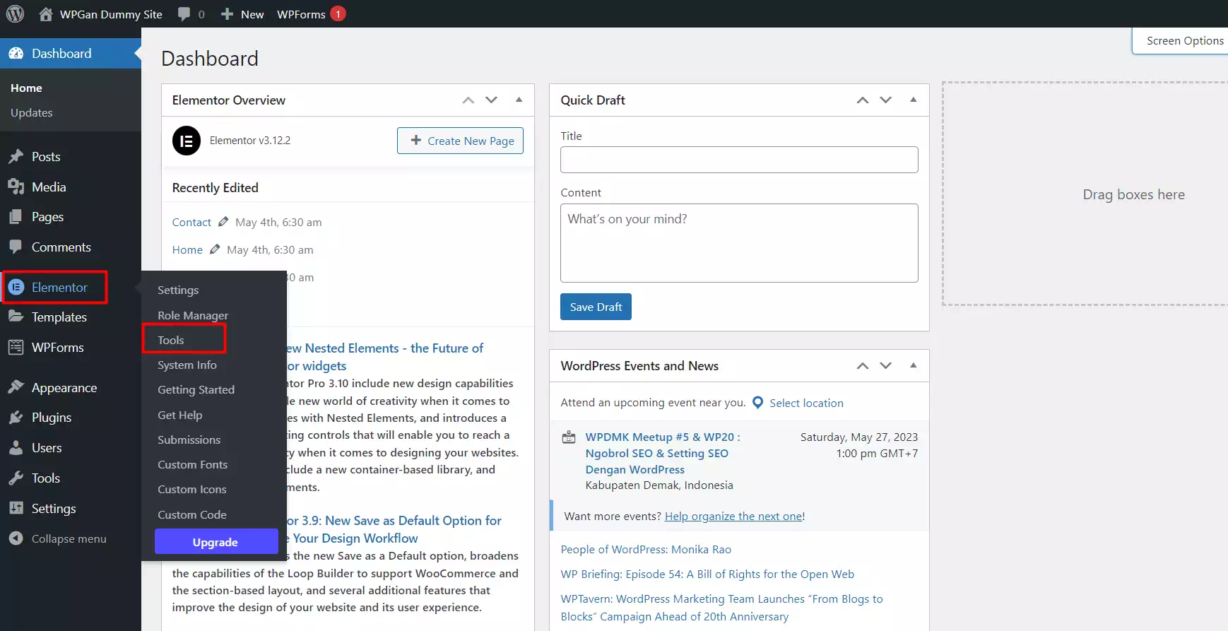Viewport: 1228px width, 631px height.
Task: Click the pencil edit icon beside Home
Action: [x=215, y=249]
